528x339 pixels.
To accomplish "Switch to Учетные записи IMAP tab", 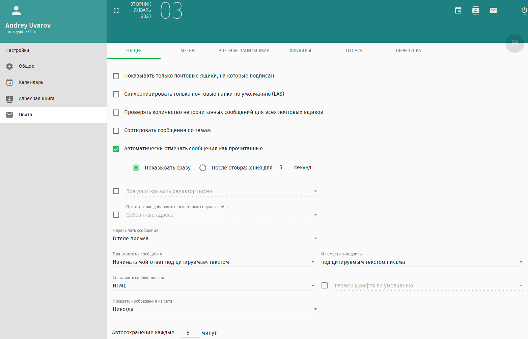I will 244,51.
